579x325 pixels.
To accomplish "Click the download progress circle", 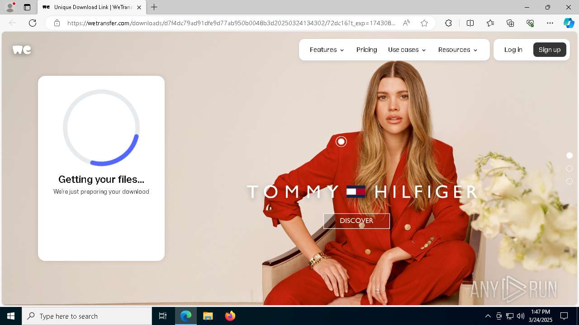I will (x=101, y=128).
